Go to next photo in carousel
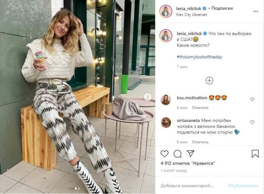264x194 pixels. [x=147, y=97]
